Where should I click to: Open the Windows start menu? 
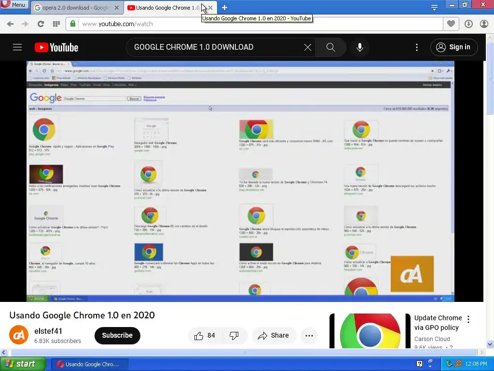23,364
